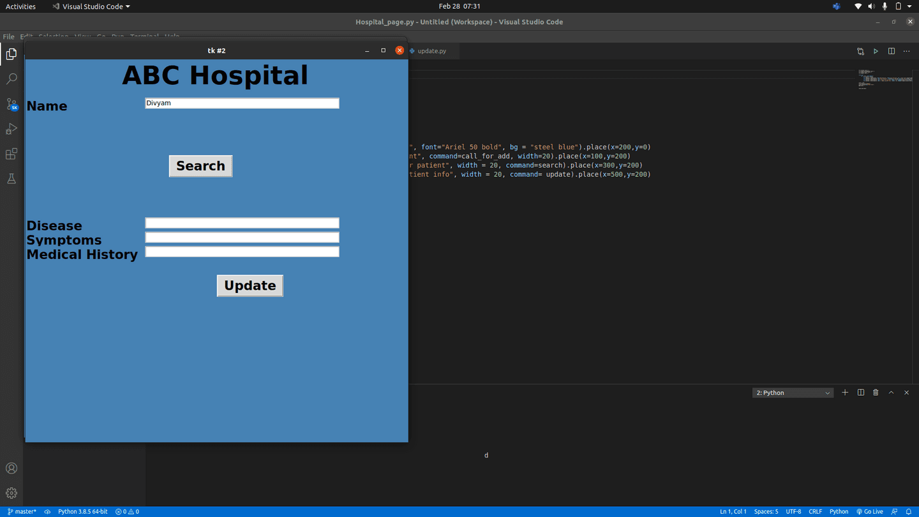Click Go Live in the status bar
This screenshot has height=517, width=919.
click(869, 511)
